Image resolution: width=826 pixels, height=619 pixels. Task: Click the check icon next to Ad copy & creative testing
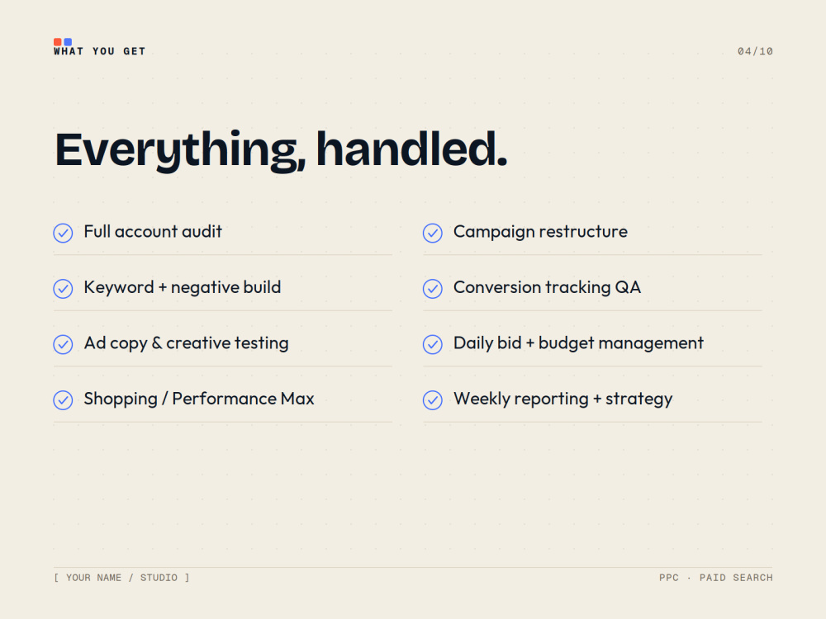63,344
